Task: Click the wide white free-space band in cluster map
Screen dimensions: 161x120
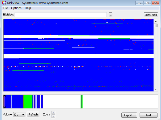Action: coord(79,56)
